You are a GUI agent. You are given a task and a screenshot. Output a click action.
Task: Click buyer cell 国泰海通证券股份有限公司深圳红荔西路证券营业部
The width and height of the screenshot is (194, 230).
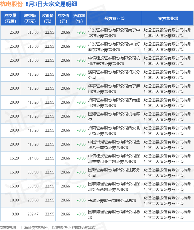[x=114, y=187]
